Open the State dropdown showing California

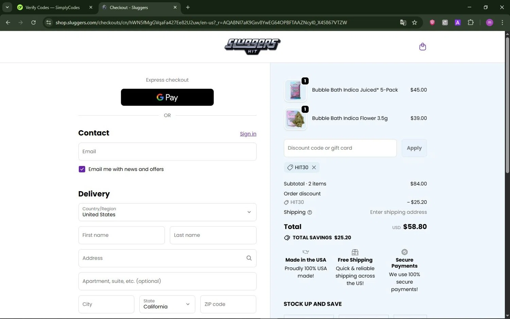[167, 304]
